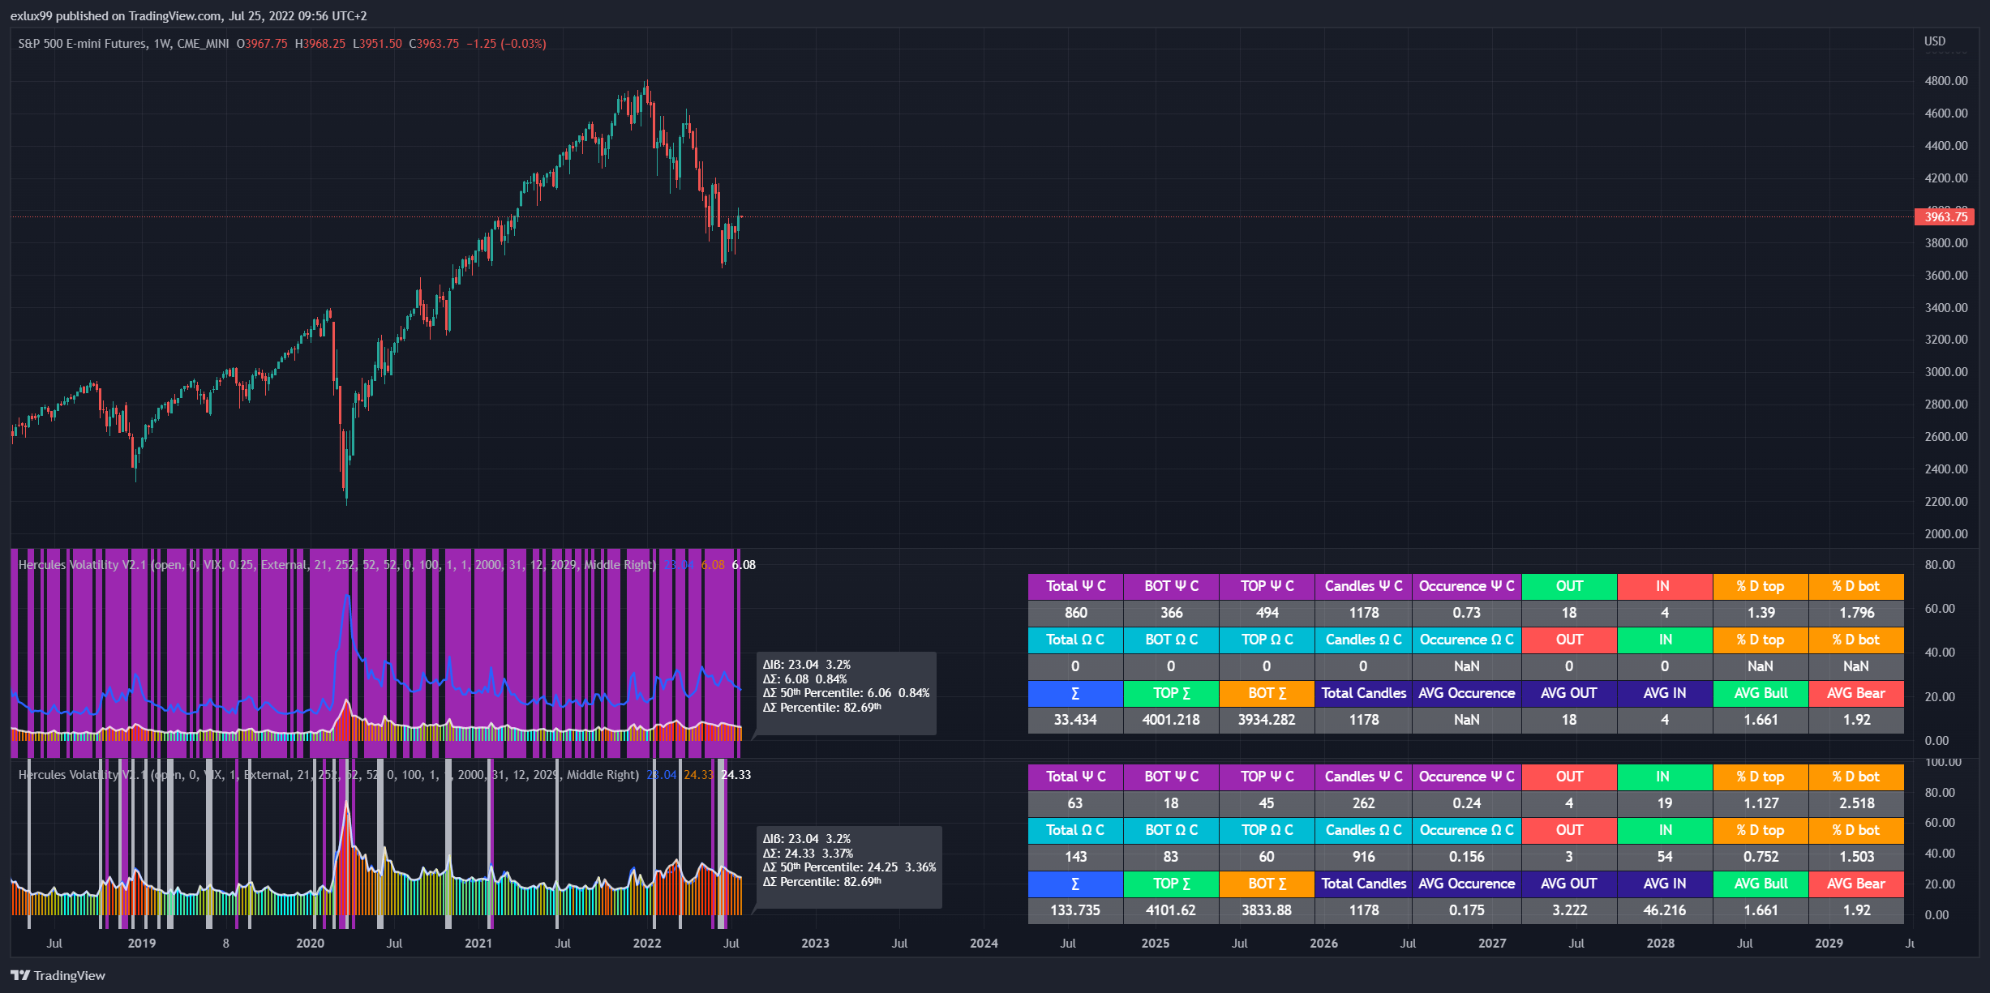Screen dimensions: 1990x993
Task: Click the red 3963.75 current price label
Action: pyautogui.click(x=1945, y=216)
